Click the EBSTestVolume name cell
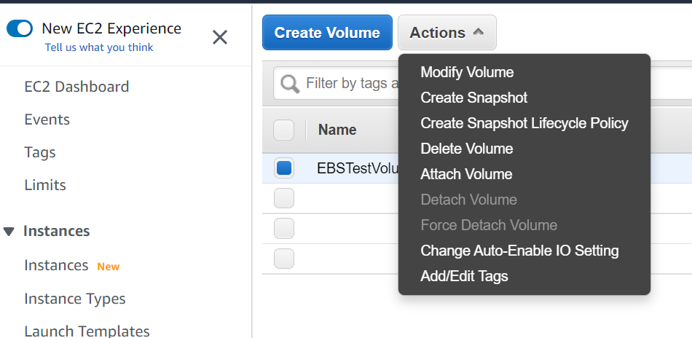 [x=358, y=168]
